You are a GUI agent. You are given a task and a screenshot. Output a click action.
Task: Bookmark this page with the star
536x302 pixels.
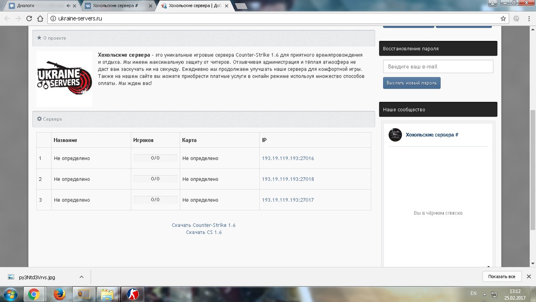point(503,18)
